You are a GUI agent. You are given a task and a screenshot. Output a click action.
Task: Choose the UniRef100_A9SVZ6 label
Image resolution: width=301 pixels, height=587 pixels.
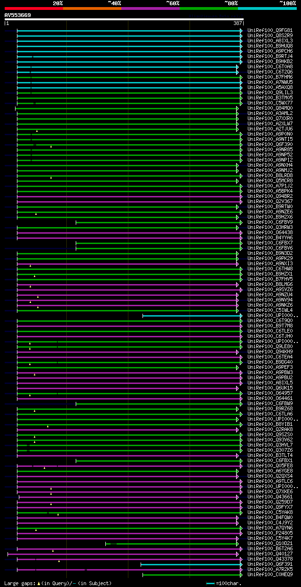tap(270, 290)
